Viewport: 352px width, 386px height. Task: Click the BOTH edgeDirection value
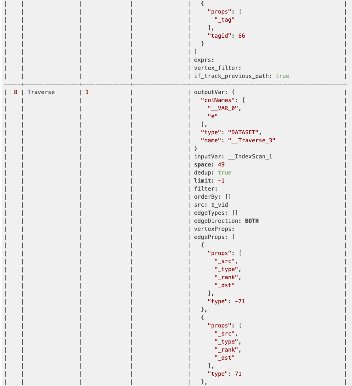pyautogui.click(x=252, y=221)
